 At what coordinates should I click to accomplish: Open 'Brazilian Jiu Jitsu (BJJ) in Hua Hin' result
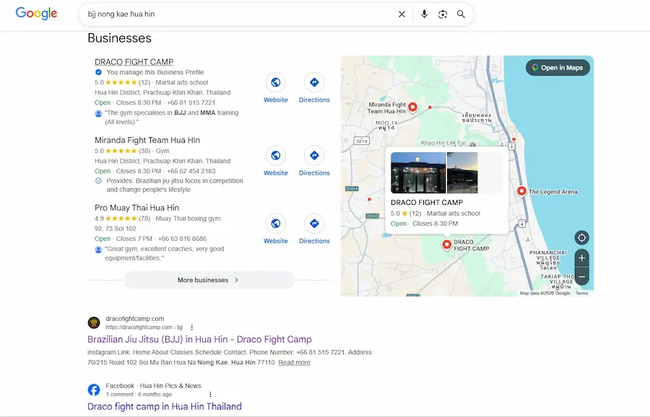[199, 339]
